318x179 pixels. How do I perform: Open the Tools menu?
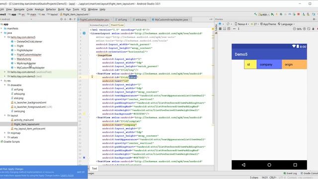[x=76, y=9]
